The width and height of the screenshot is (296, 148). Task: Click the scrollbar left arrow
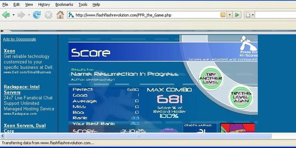3,136
